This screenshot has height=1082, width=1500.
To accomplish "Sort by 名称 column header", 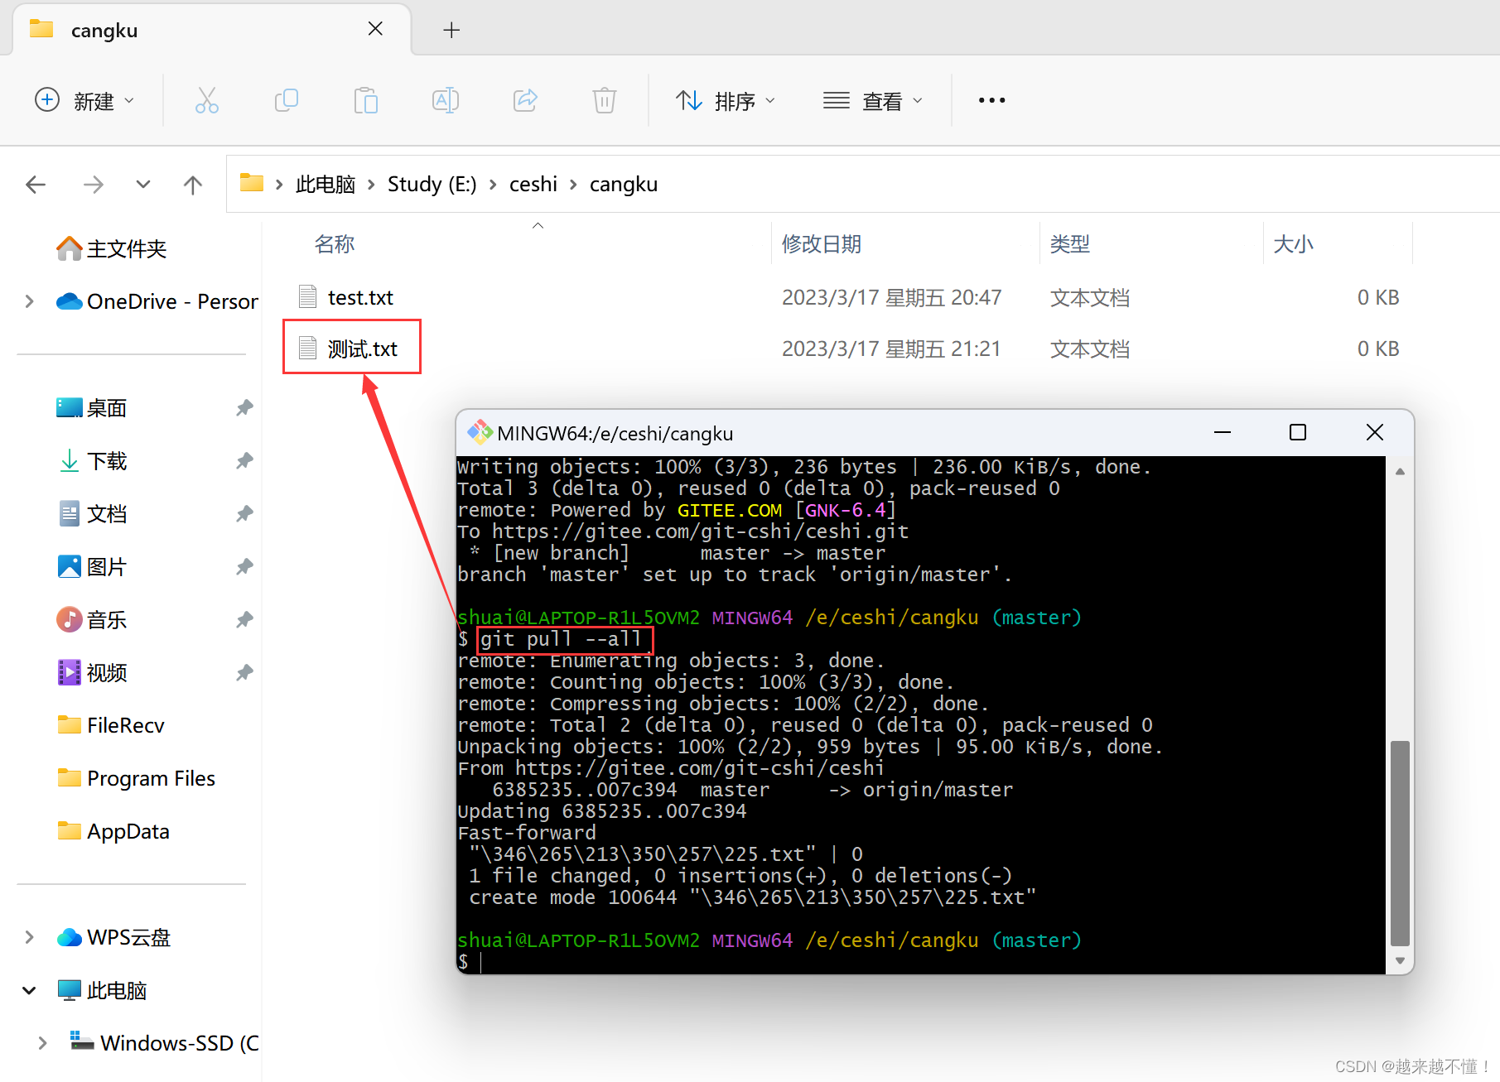I will pos(335,244).
